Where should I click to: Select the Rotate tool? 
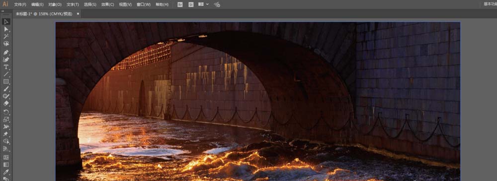[x=6, y=112]
